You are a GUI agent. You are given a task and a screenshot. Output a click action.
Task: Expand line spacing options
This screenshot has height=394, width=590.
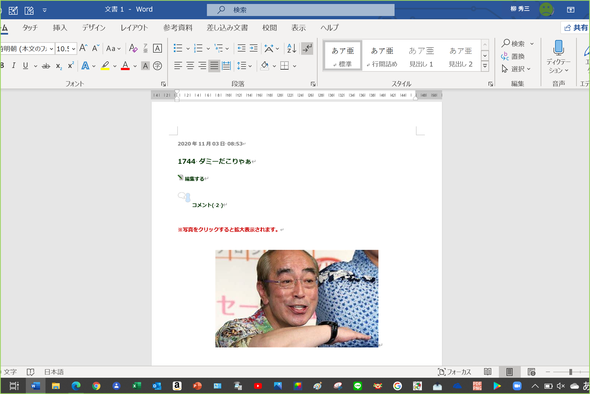[x=250, y=66]
